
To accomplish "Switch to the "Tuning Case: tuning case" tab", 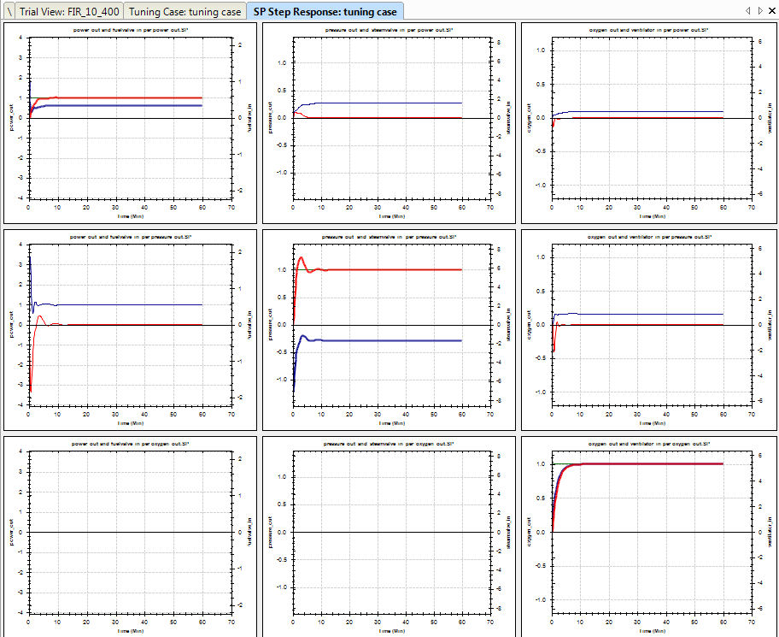I will [184, 11].
